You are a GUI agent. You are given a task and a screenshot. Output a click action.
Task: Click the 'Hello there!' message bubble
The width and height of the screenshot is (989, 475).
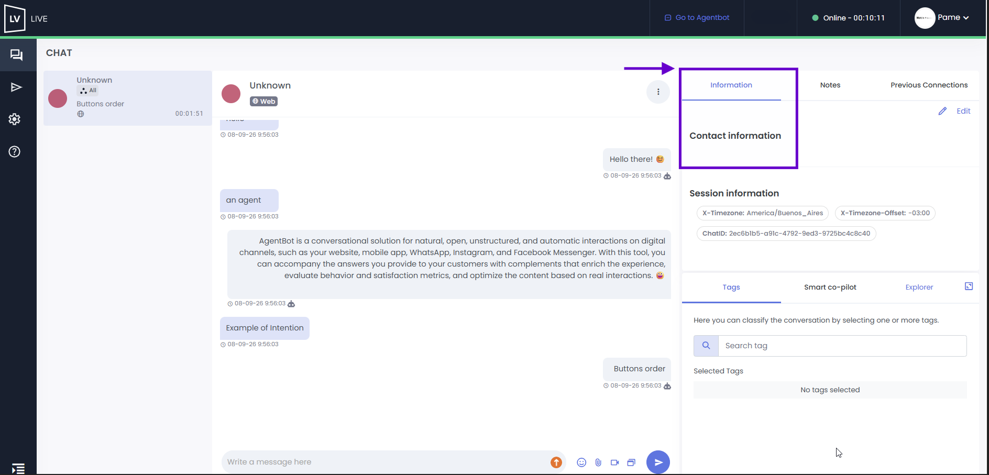point(637,159)
